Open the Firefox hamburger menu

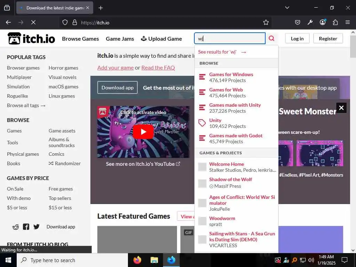[x=348, y=22]
